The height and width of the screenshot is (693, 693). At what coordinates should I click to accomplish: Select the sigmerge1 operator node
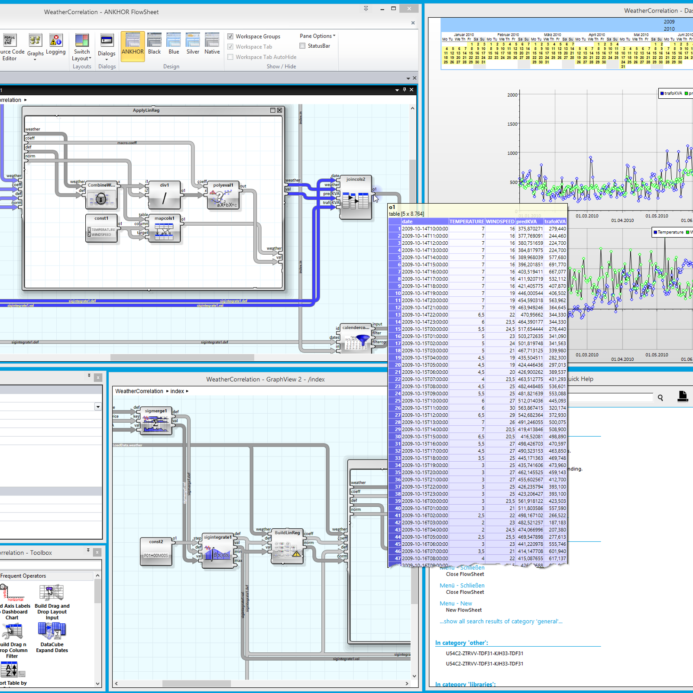[156, 421]
